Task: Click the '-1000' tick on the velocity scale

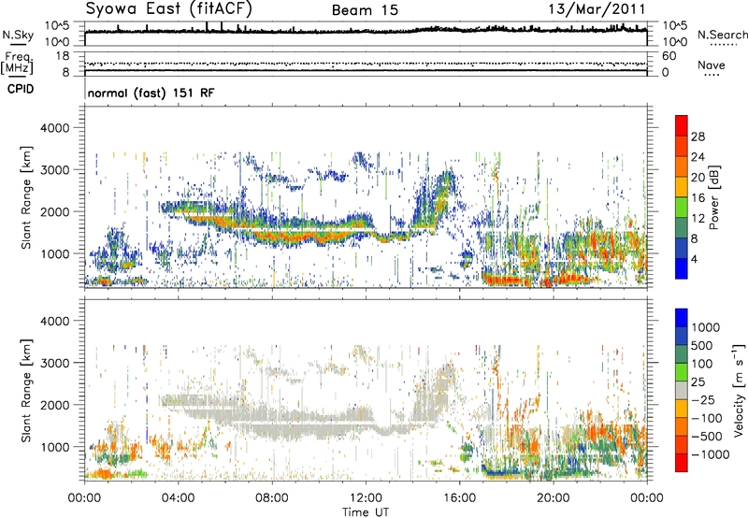Action: pyautogui.click(x=710, y=454)
